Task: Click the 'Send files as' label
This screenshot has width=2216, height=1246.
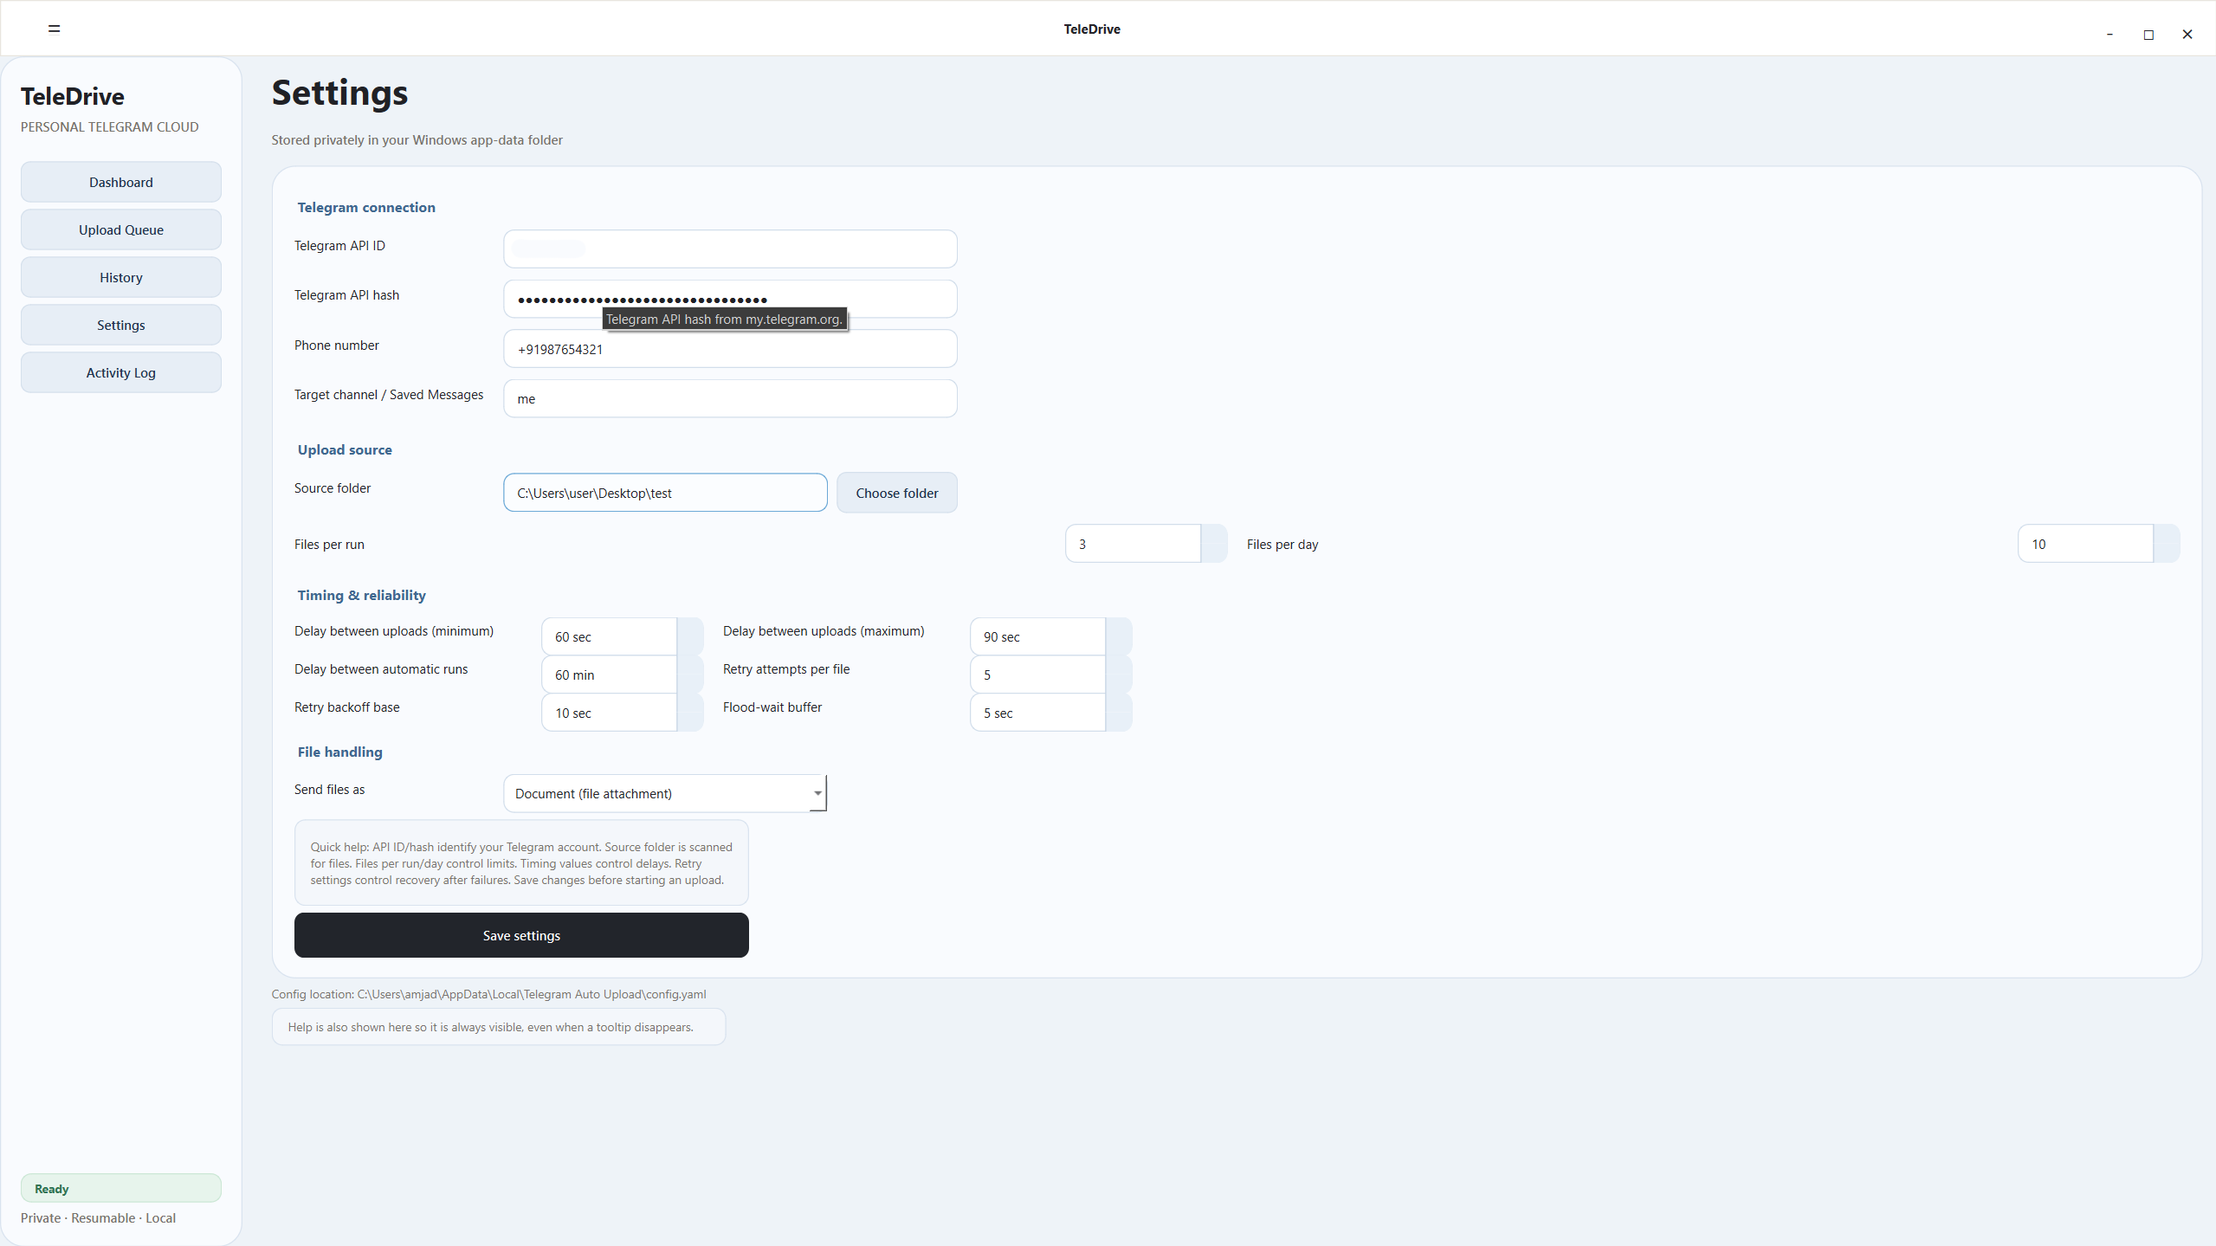Action: coord(330,790)
